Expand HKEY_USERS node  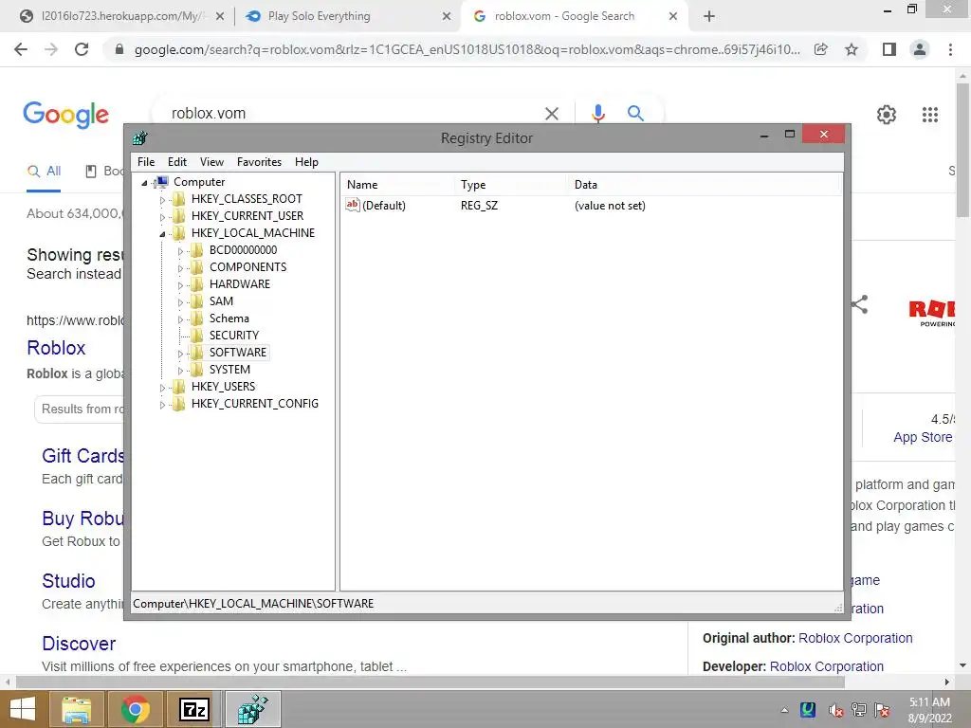[x=162, y=388]
